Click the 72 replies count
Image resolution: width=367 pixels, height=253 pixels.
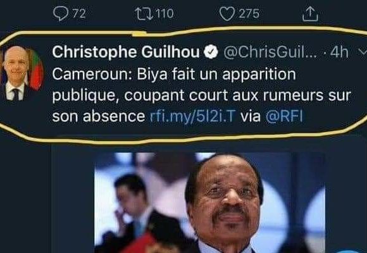(x=78, y=13)
